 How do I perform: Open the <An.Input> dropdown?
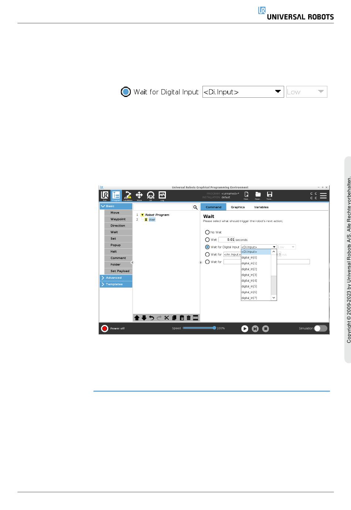(232, 254)
